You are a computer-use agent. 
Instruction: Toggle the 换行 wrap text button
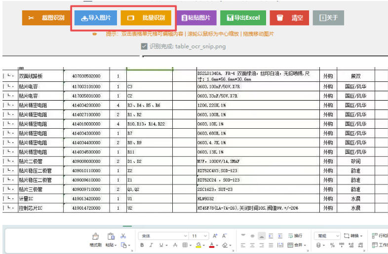coord(295,236)
